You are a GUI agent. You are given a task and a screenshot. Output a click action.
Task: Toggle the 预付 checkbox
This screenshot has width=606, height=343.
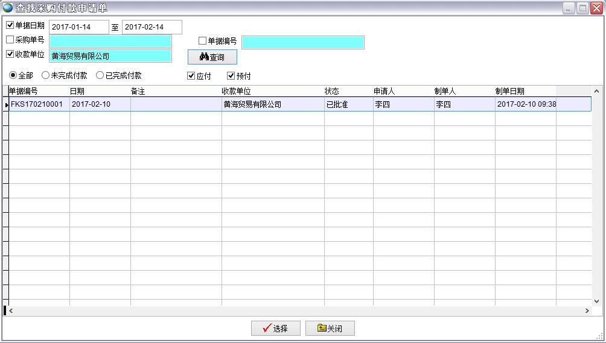click(x=231, y=76)
